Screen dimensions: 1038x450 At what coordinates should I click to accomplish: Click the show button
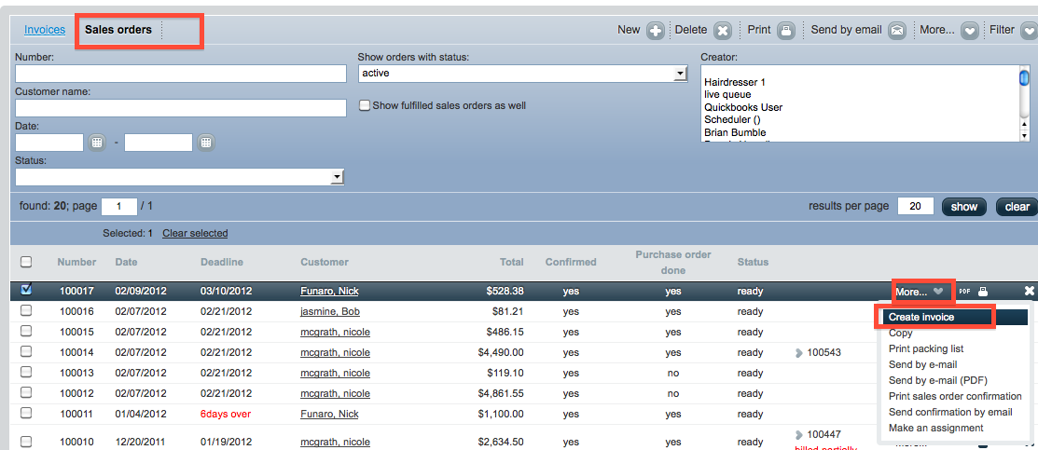pyautogui.click(x=964, y=207)
